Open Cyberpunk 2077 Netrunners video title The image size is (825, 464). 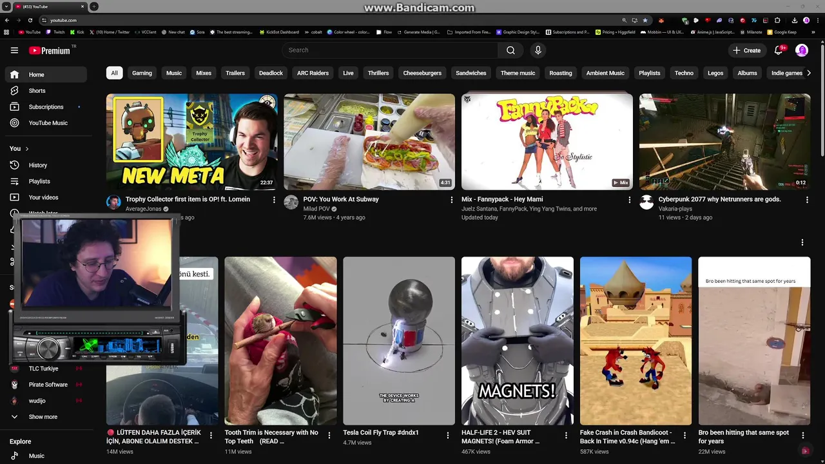click(x=719, y=199)
